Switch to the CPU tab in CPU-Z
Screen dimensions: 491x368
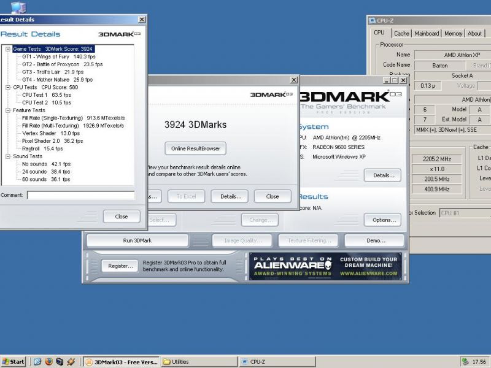pos(379,33)
